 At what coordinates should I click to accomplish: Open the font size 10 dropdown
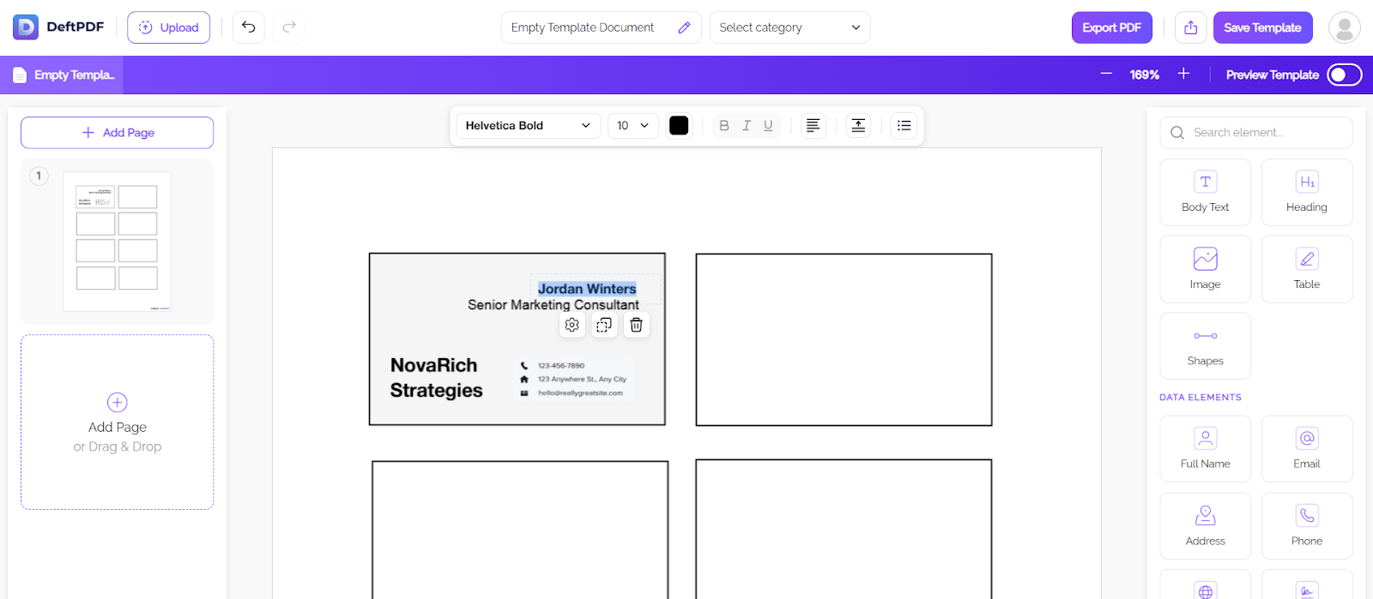point(633,126)
